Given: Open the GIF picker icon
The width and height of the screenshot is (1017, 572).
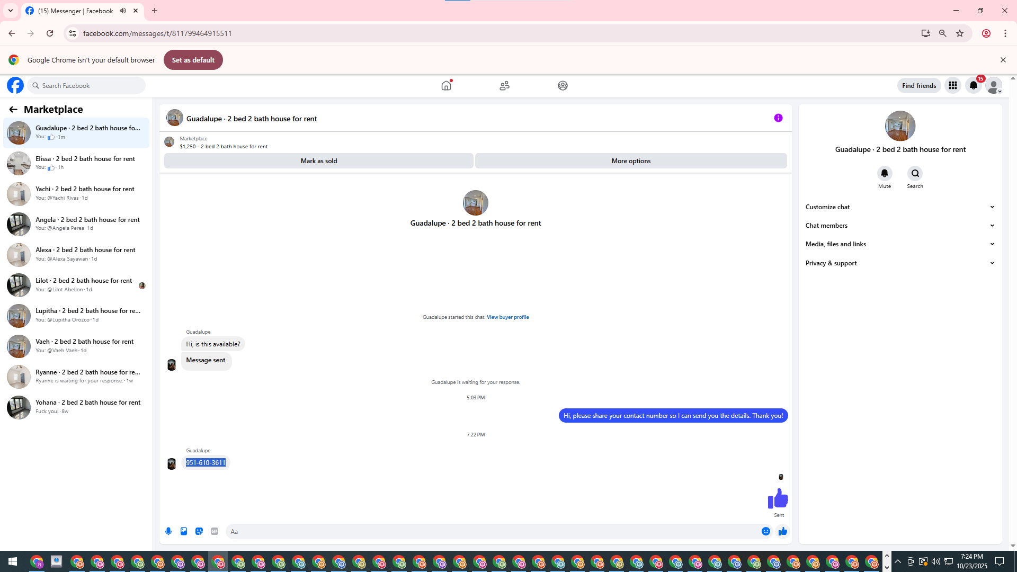Looking at the screenshot, I should [x=215, y=531].
